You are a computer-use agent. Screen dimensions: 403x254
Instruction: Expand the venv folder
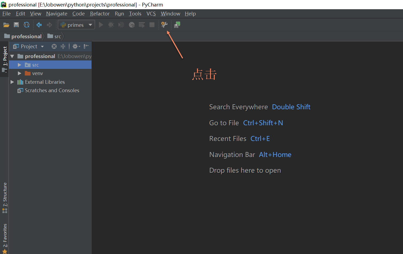click(x=20, y=73)
